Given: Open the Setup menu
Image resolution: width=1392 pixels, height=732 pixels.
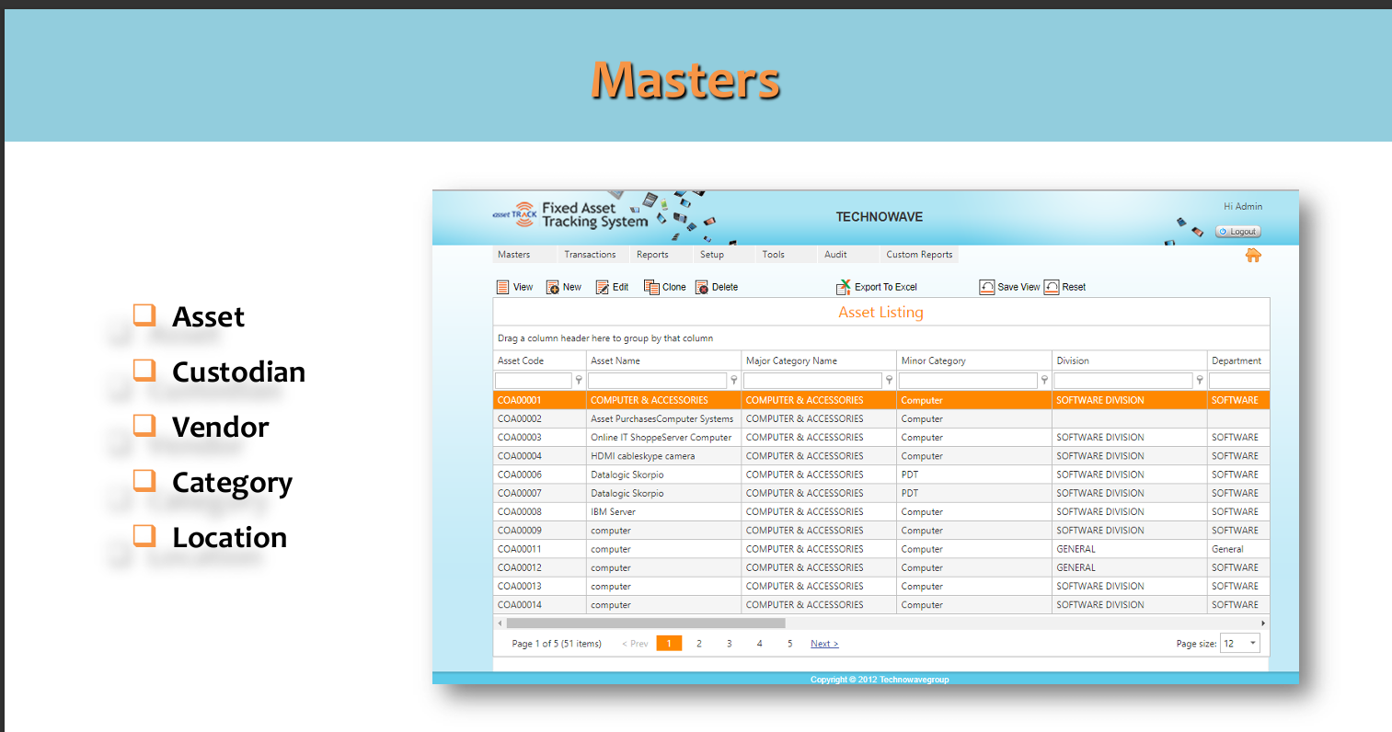Looking at the screenshot, I should click(712, 255).
